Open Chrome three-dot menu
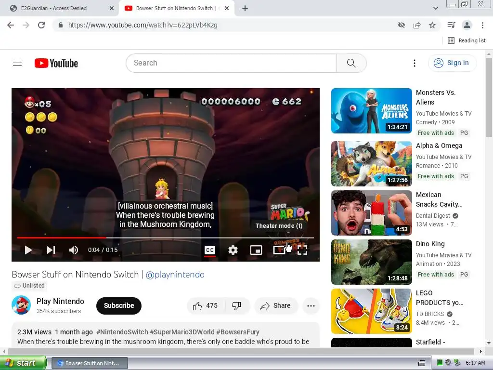 482,25
